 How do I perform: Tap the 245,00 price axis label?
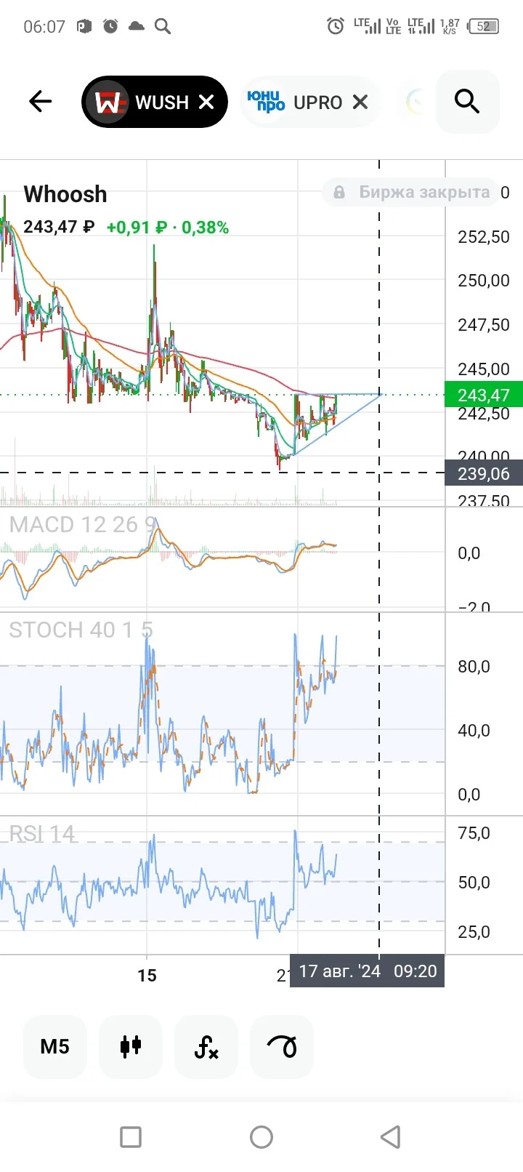[x=484, y=369]
